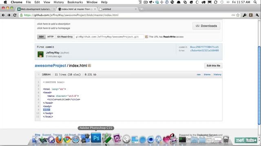Open the file history link
Image resolution: width=261 pixels, height=146 pixels.
217,75
